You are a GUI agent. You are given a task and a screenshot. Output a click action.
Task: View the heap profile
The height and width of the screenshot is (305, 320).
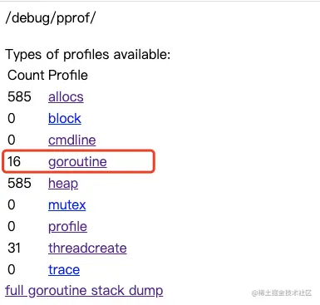pyautogui.click(x=63, y=184)
